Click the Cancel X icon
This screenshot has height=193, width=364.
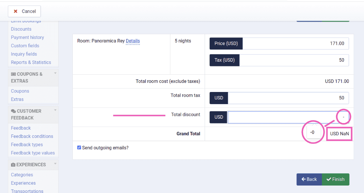[15, 11]
